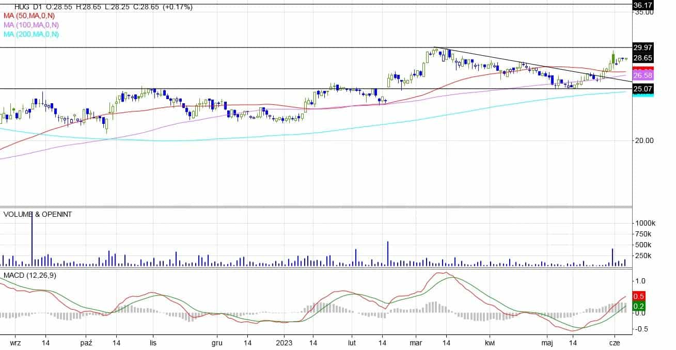This screenshot has width=676, height=350.
Task: Click the 'lut' month label on time axis
Action: point(352,343)
